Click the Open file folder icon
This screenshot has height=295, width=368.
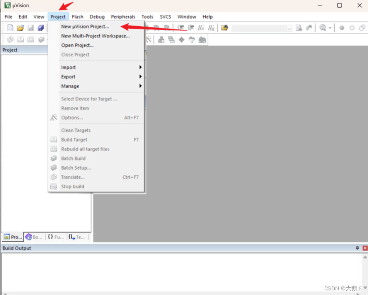(x=20, y=28)
